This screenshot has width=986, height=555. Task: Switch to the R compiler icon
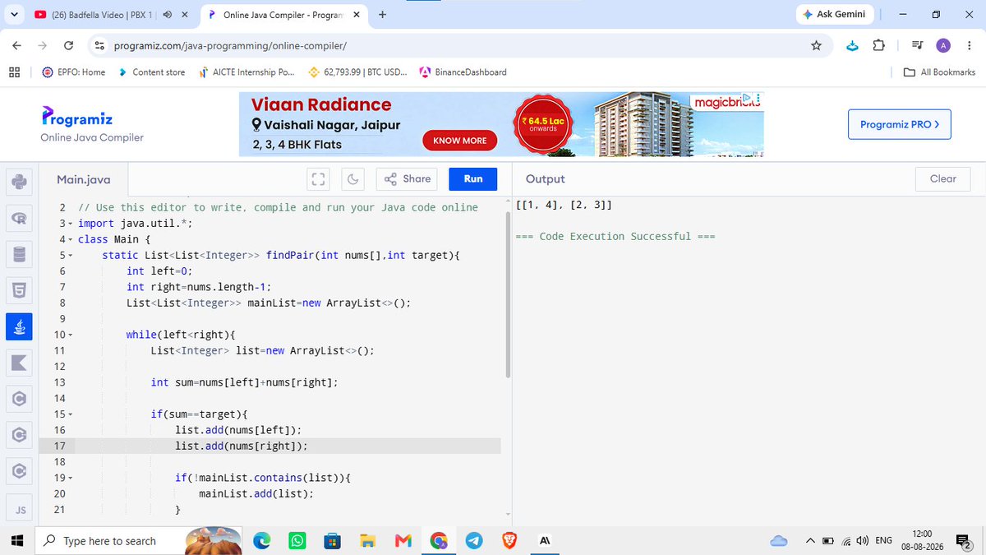[x=19, y=218]
